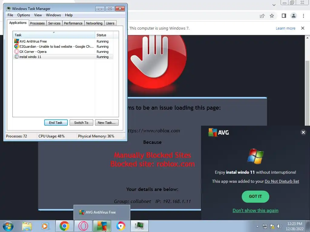Click Running status for AVG AntiVirus Free
The image size is (310, 232).
click(x=102, y=41)
